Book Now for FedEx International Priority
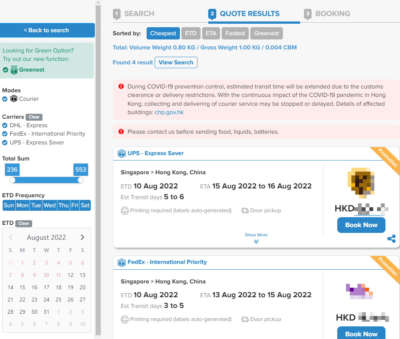The image size is (400, 339). pyautogui.click(x=361, y=333)
